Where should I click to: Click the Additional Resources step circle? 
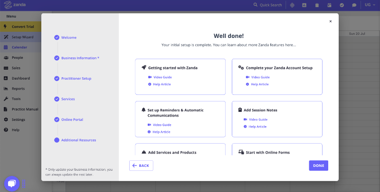pyautogui.click(x=57, y=140)
